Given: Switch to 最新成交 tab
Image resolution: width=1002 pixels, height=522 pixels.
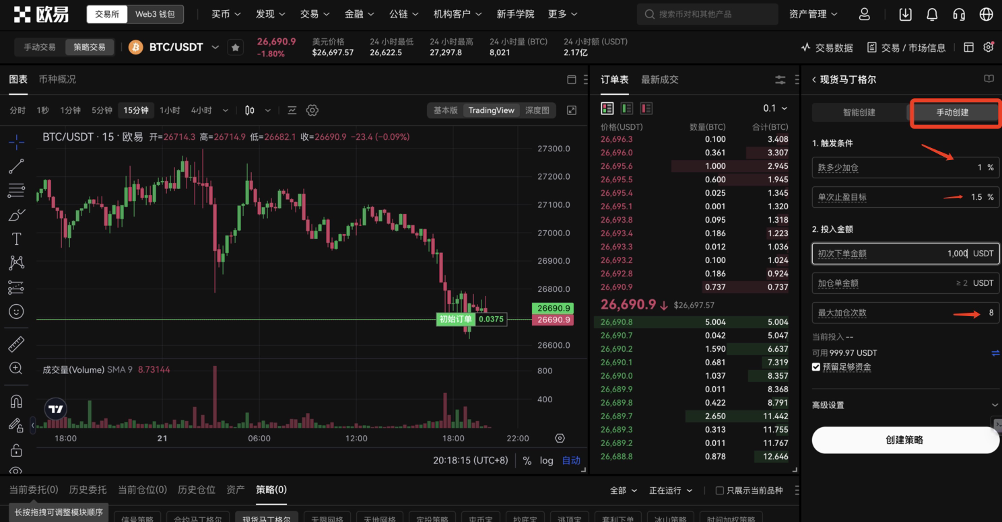Looking at the screenshot, I should pos(659,79).
